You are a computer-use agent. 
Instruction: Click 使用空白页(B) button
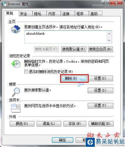100,49
